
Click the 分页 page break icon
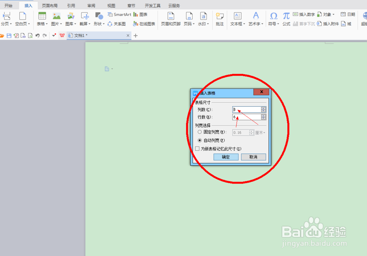pyautogui.click(x=7, y=16)
